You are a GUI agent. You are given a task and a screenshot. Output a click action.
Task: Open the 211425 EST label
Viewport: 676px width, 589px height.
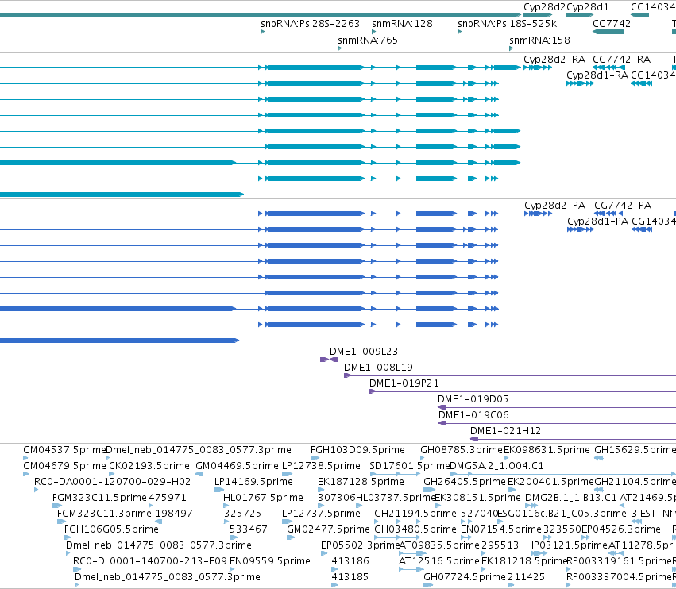[526, 577]
